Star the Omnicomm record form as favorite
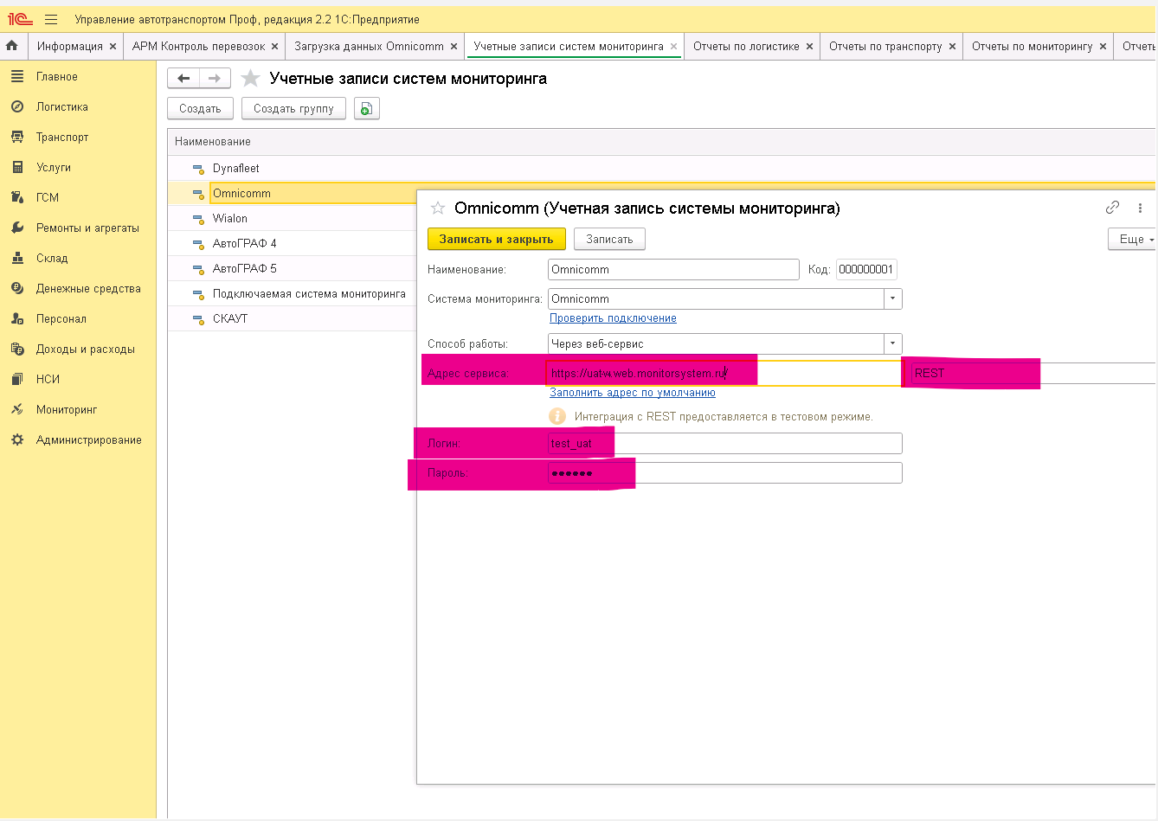This screenshot has width=1158, height=821. pos(438,208)
